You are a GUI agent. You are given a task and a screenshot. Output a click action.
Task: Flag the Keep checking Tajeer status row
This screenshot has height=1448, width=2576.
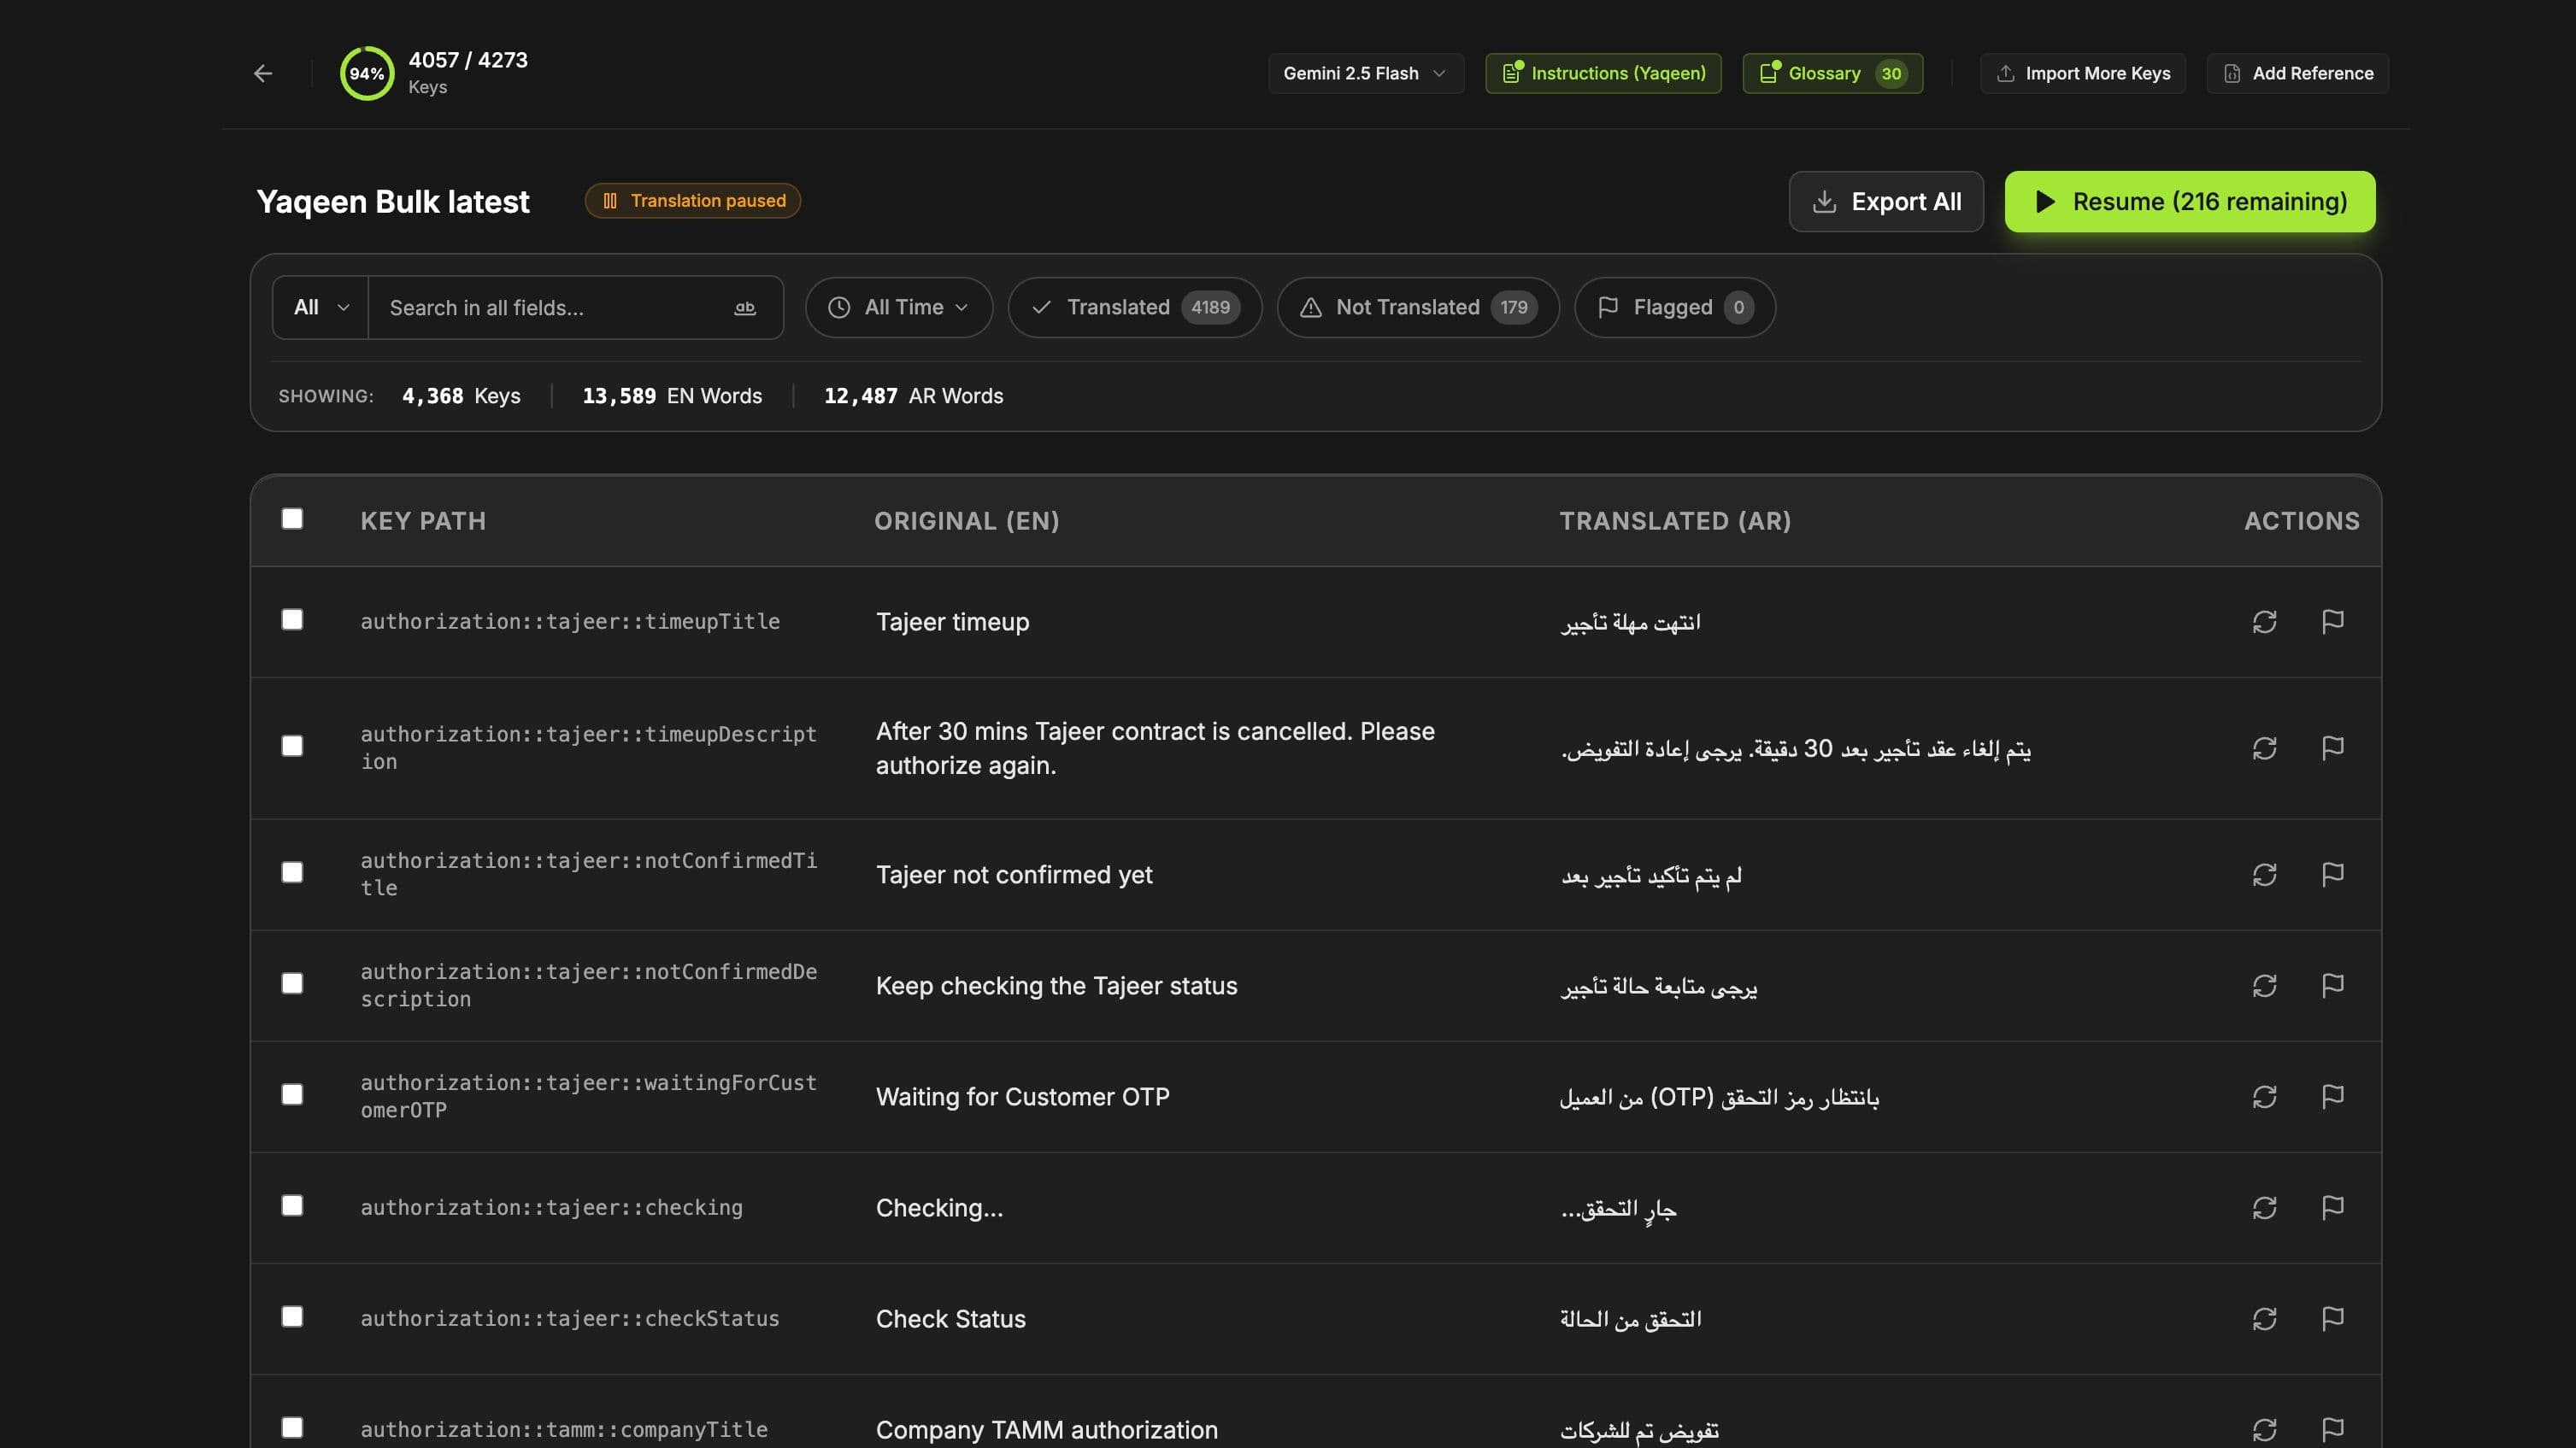point(2332,985)
